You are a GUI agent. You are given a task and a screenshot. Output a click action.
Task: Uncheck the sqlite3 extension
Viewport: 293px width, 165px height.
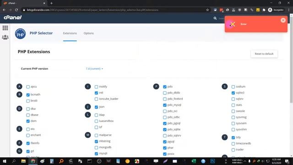pos(233,93)
